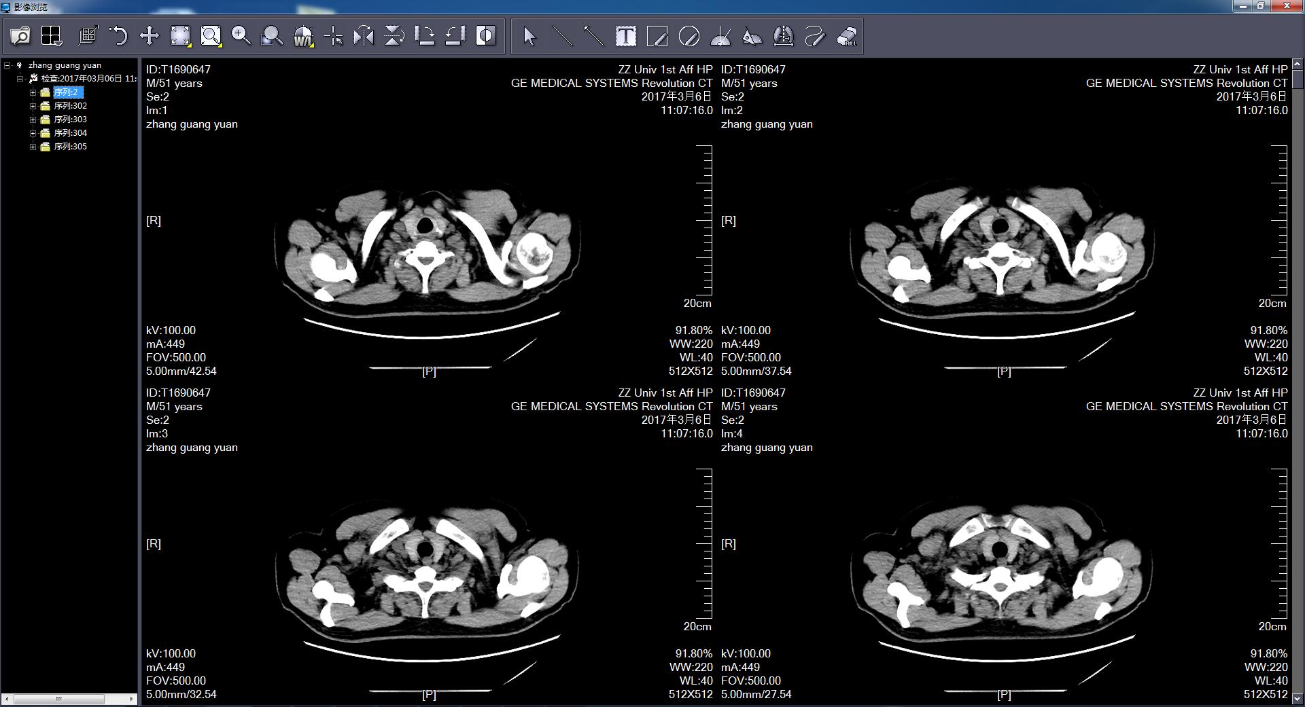Screen dimensions: 1305x707
Task: Invert image grayscale
Action: tap(486, 36)
